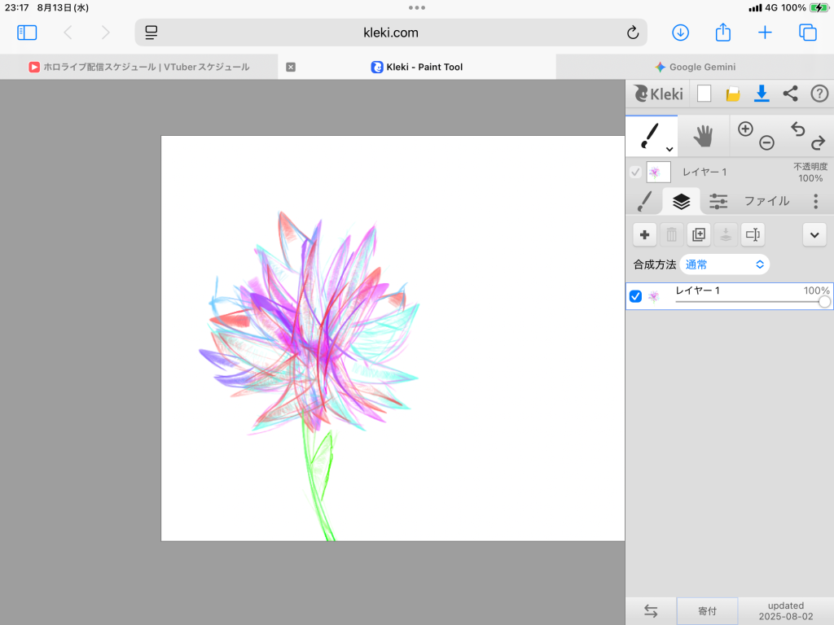The width and height of the screenshot is (834, 625).
Task: Add a new layer with plus button
Action: click(x=644, y=234)
